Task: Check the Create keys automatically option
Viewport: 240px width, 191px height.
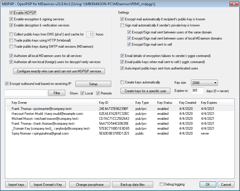Action: pyautogui.click(x=122, y=82)
